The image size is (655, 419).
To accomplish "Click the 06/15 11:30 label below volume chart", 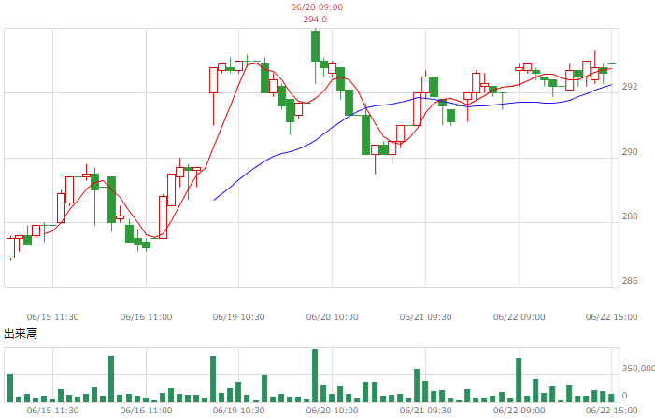I will point(52,411).
